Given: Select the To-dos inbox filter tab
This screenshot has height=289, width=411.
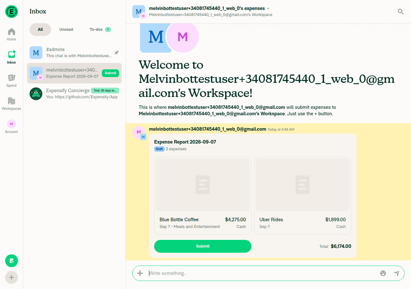Looking at the screenshot, I should [x=100, y=30].
